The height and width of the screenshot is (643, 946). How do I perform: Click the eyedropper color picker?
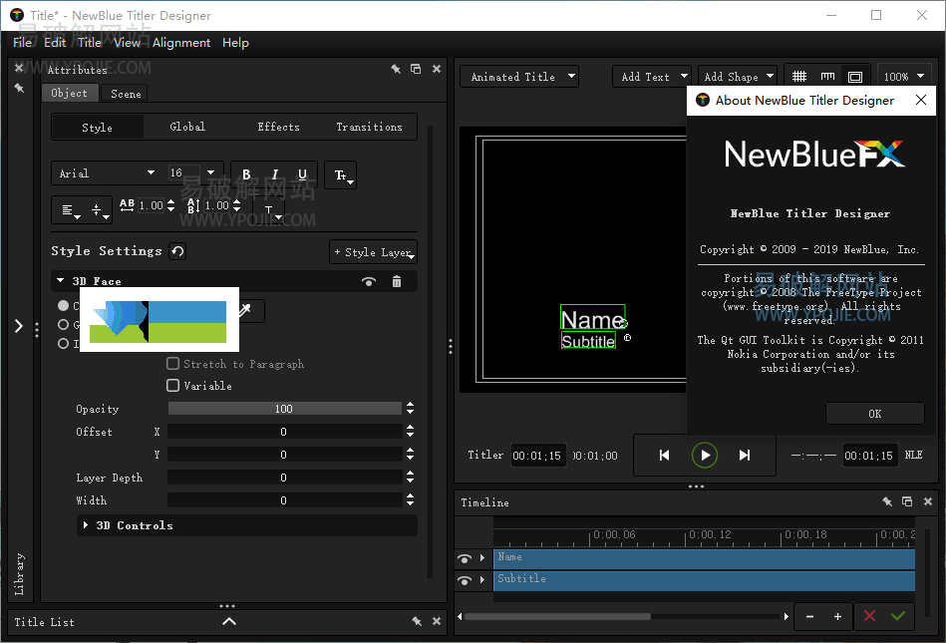point(245,310)
